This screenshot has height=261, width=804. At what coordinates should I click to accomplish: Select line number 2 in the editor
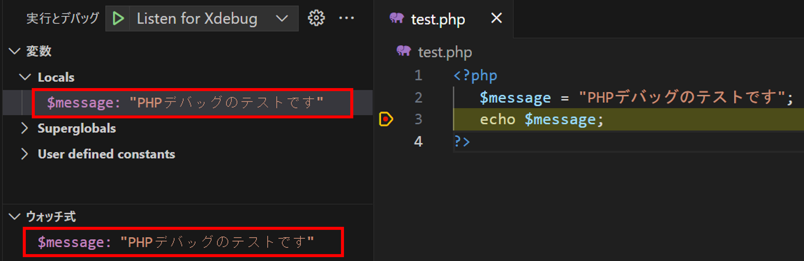pyautogui.click(x=418, y=97)
